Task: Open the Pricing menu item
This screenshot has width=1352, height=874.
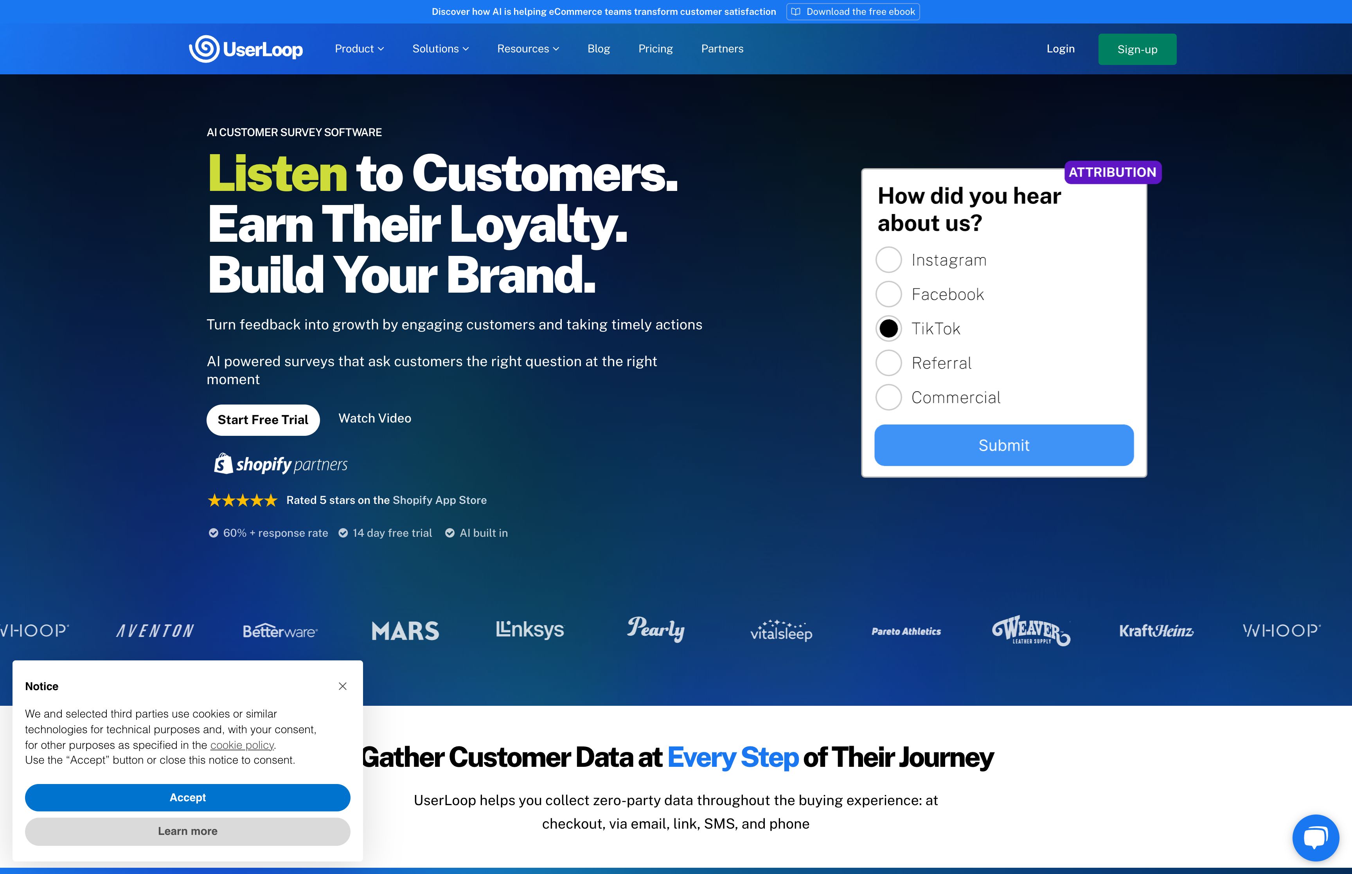Action: [x=654, y=48]
